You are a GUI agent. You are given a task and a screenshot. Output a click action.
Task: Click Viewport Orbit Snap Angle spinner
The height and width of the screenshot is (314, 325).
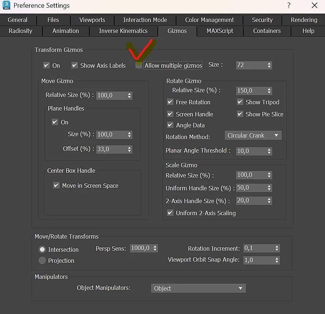click(x=277, y=260)
